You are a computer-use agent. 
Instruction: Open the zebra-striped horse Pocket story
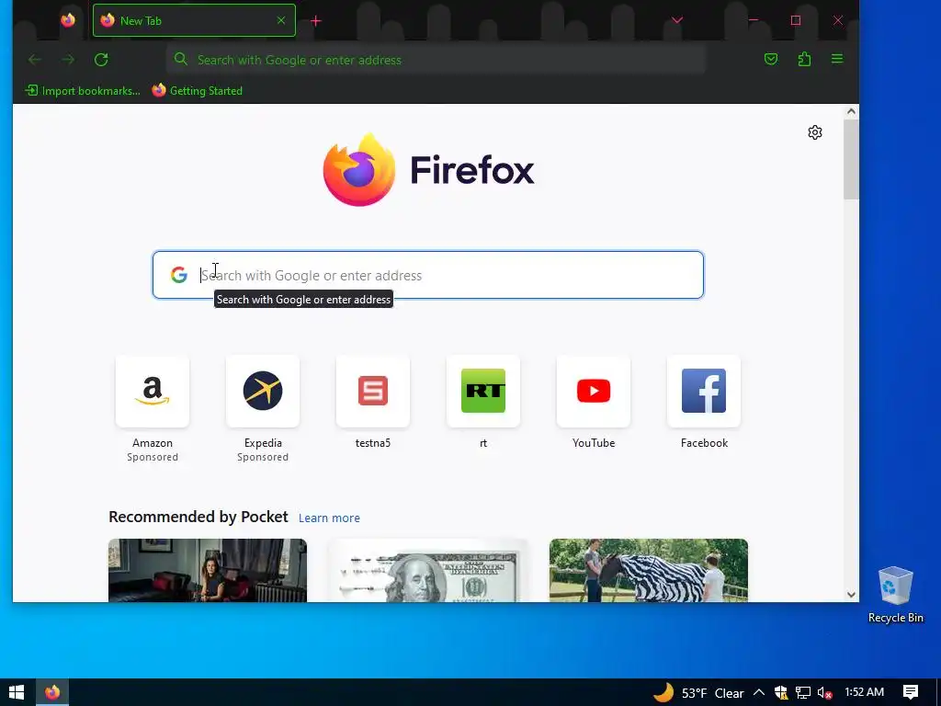649,570
